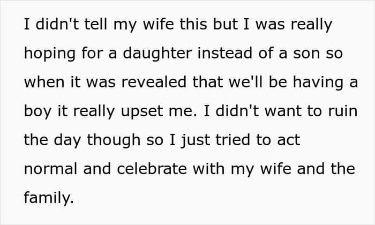Screen dimensions: 375x225
Task: Click the word "just" in the paragraph
Action: (196, 140)
